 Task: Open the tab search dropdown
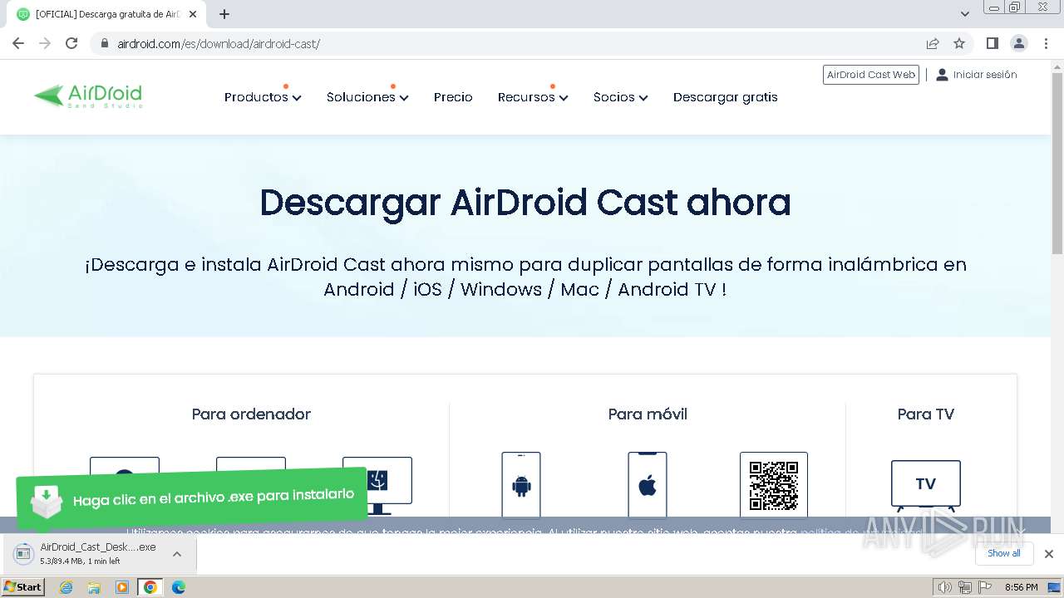pyautogui.click(x=965, y=14)
